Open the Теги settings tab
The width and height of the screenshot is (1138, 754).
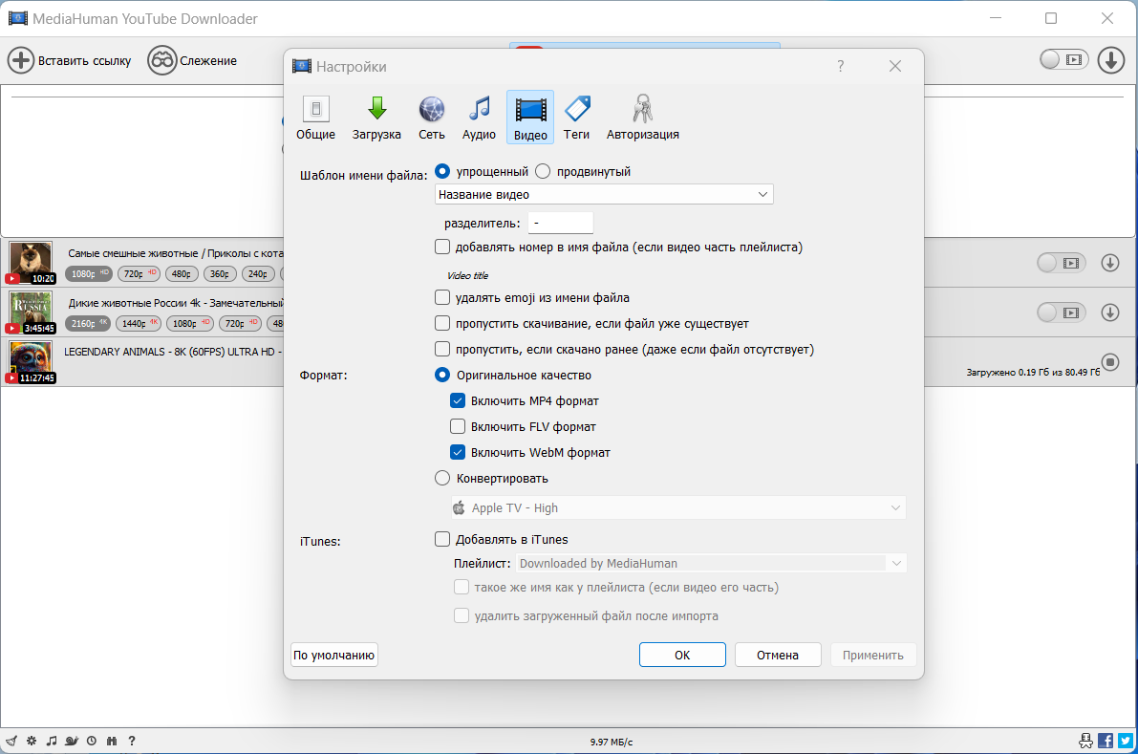[x=576, y=118]
